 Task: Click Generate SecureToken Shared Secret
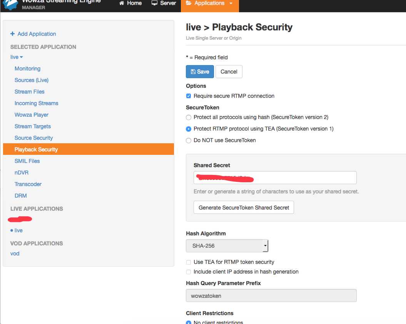(x=244, y=207)
